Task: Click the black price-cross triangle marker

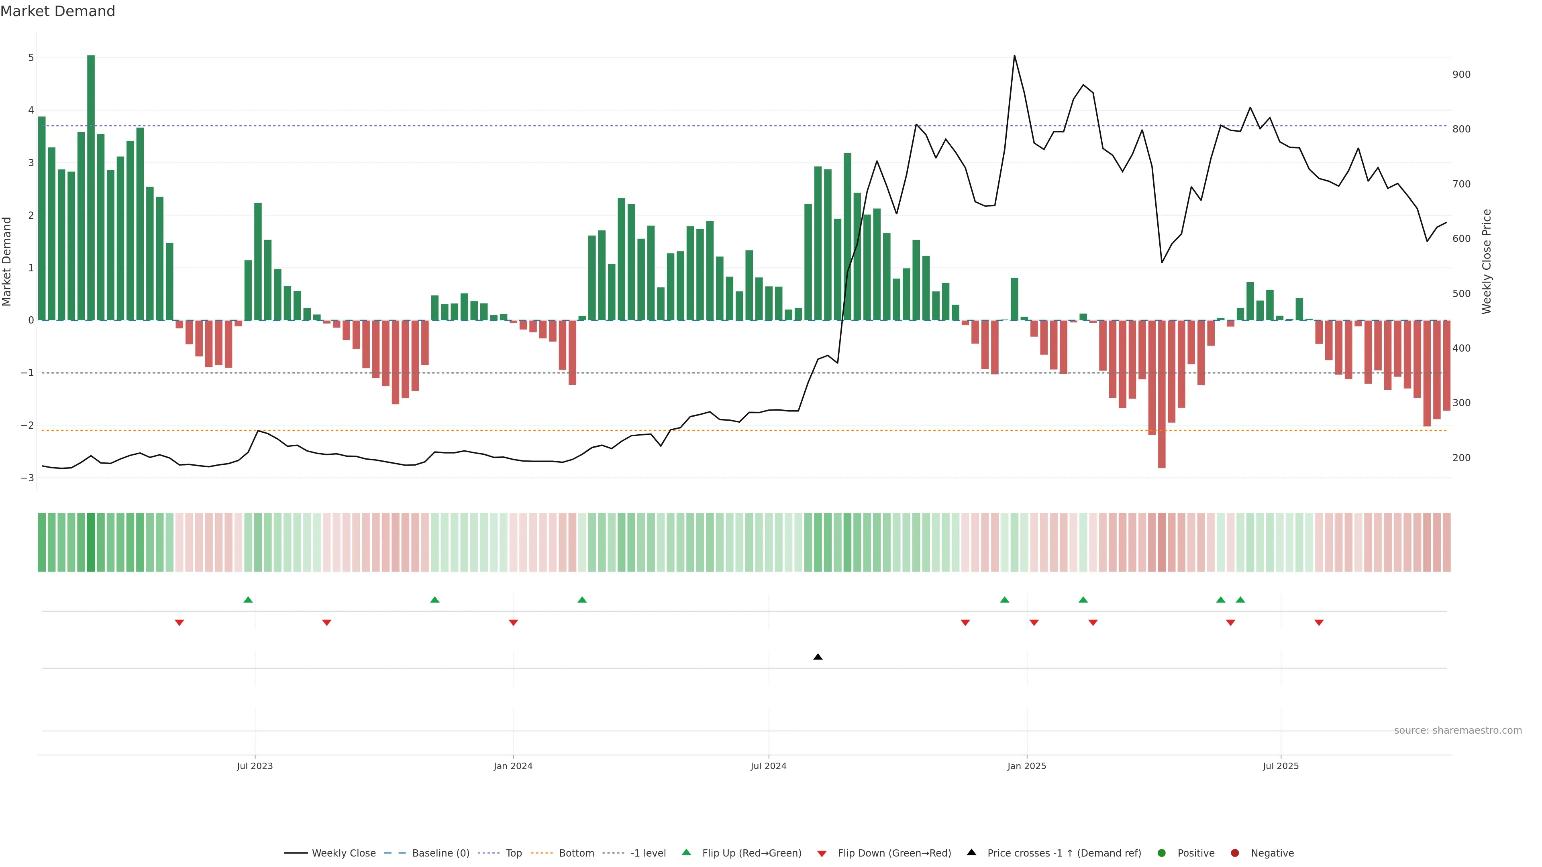Action: tap(818, 657)
